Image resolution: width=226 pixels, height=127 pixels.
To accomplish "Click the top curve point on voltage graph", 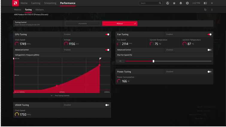I will tap(99, 65).
